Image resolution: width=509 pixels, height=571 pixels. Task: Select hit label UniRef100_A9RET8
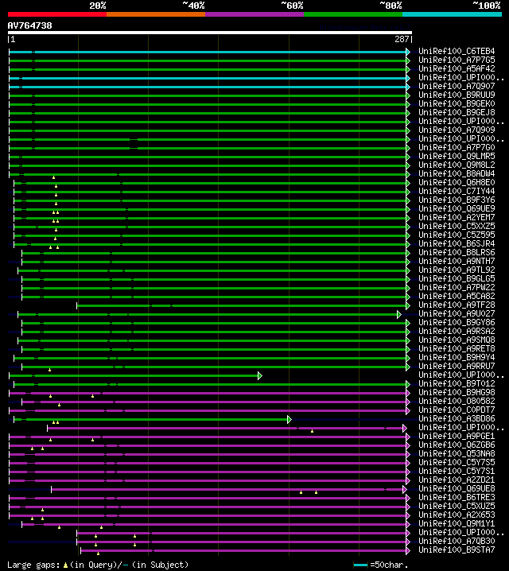457,348
